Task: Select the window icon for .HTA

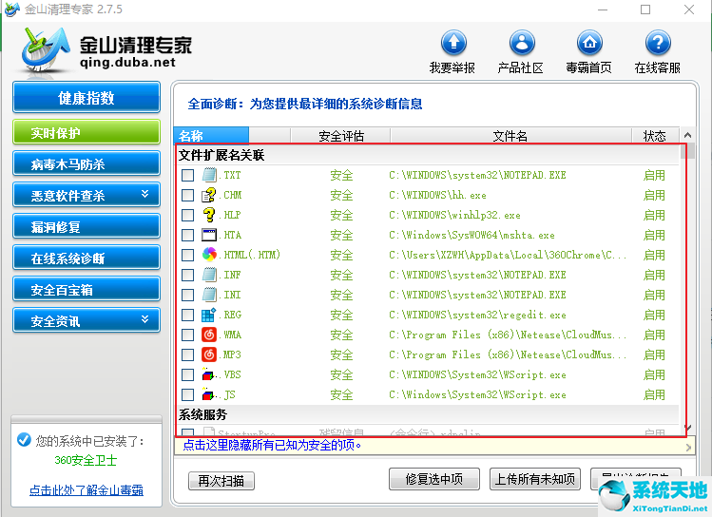Action: (209, 235)
